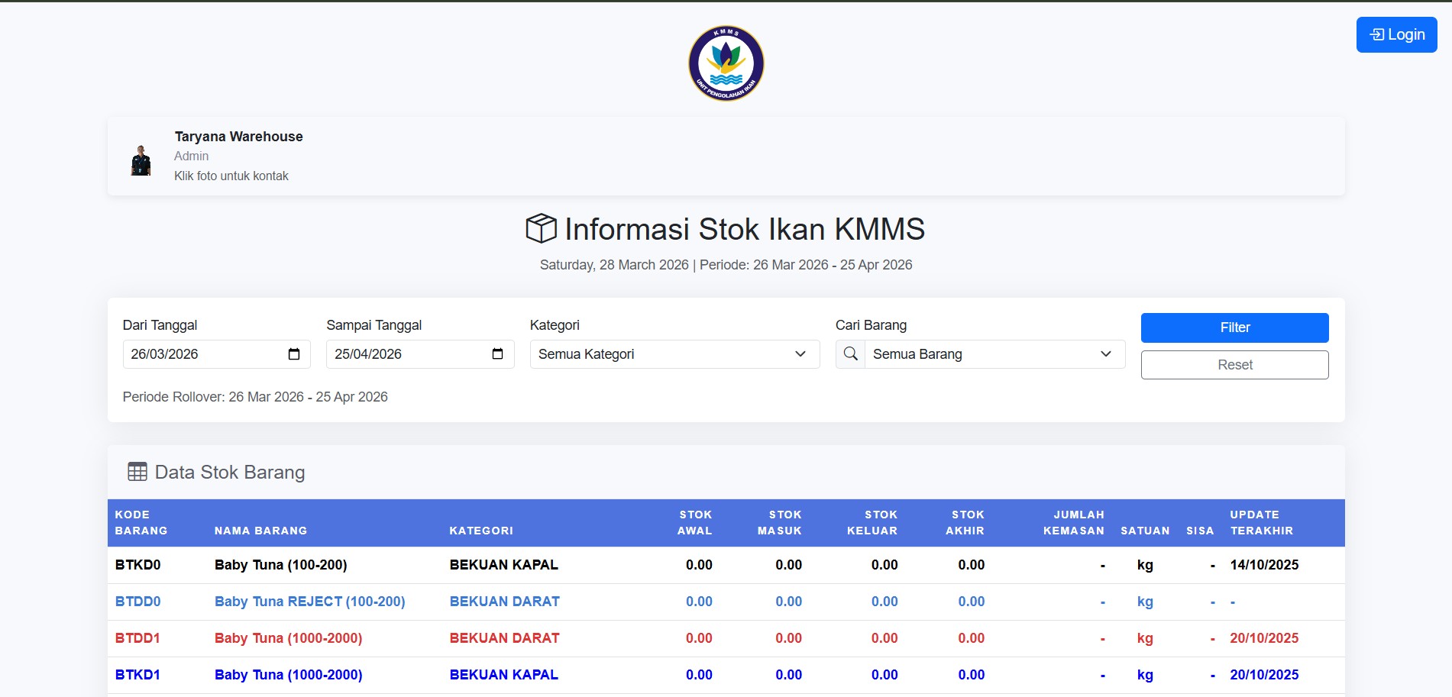Screen dimensions: 1452x697
Task: Click the KMMS logo at the top
Action: click(x=725, y=63)
